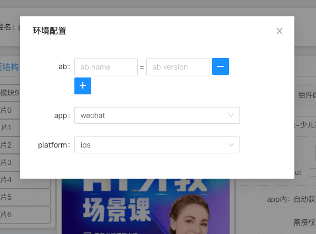Remove the ab row with minus button

click(x=221, y=66)
